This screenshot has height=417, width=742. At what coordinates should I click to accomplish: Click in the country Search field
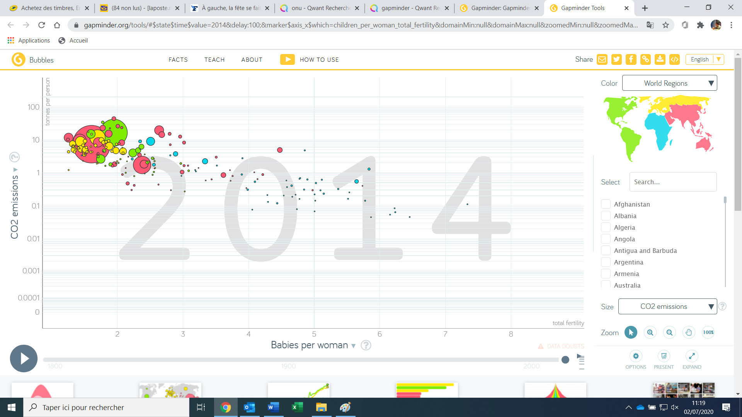click(x=673, y=182)
